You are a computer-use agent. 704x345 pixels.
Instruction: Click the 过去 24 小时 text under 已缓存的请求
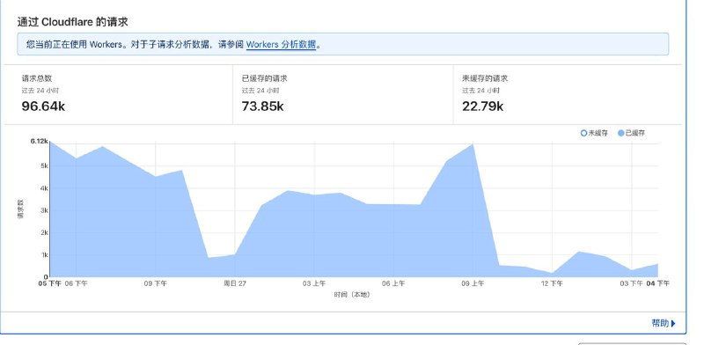point(260,91)
